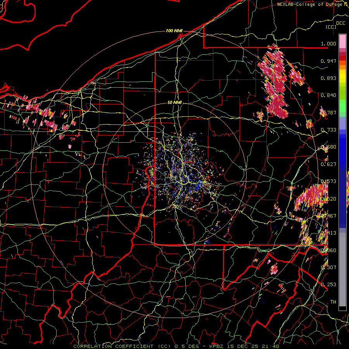Click the 50 NMI range ring label
349x349 pixels.
coord(174,103)
